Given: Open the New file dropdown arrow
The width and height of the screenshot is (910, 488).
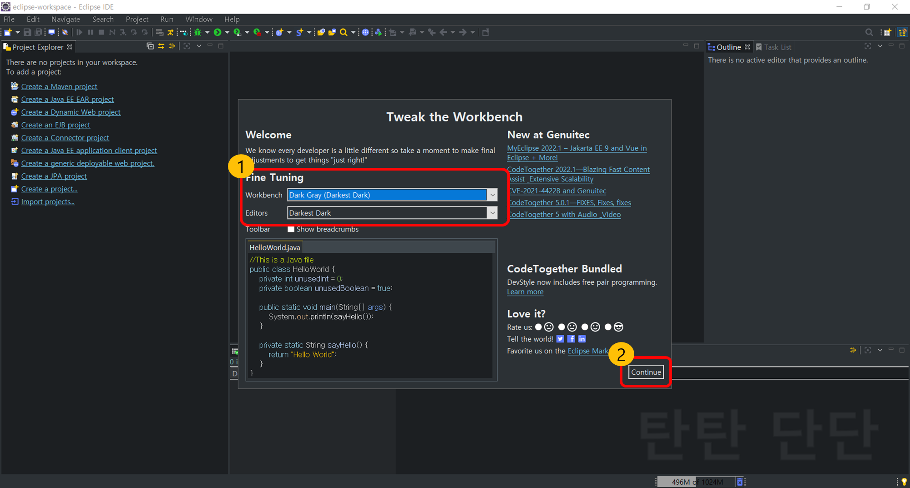Looking at the screenshot, I should point(18,32).
